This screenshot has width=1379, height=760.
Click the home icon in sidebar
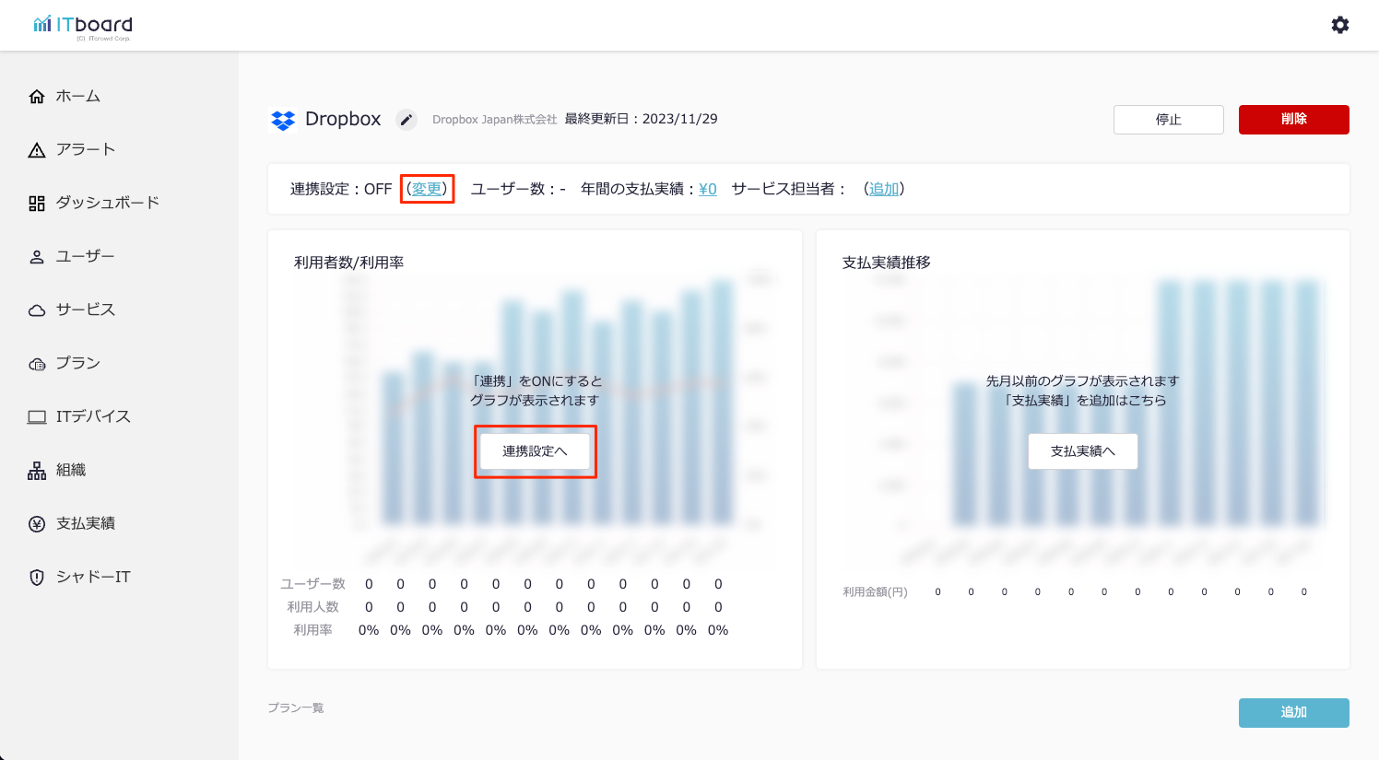coord(37,97)
